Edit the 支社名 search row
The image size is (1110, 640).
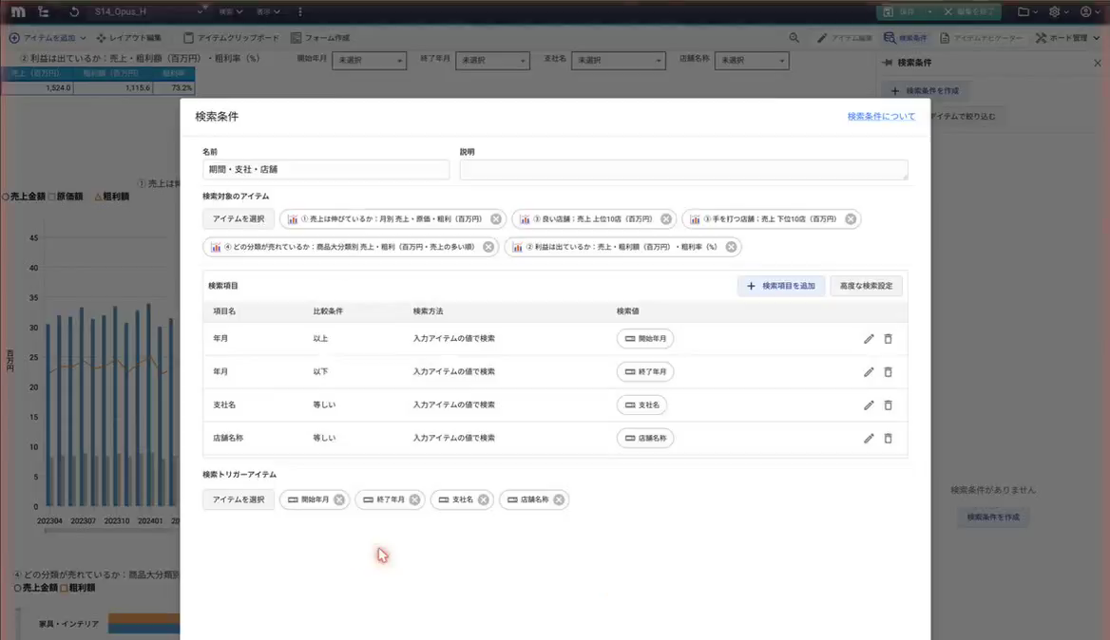pyautogui.click(x=869, y=405)
